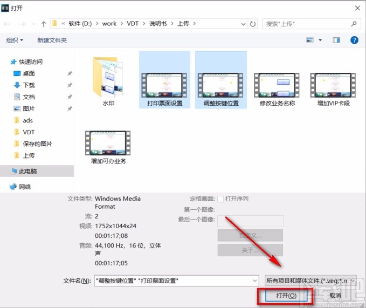This screenshot has width=366, height=308.
Task: Go up one folder level
Action: click(x=44, y=24)
